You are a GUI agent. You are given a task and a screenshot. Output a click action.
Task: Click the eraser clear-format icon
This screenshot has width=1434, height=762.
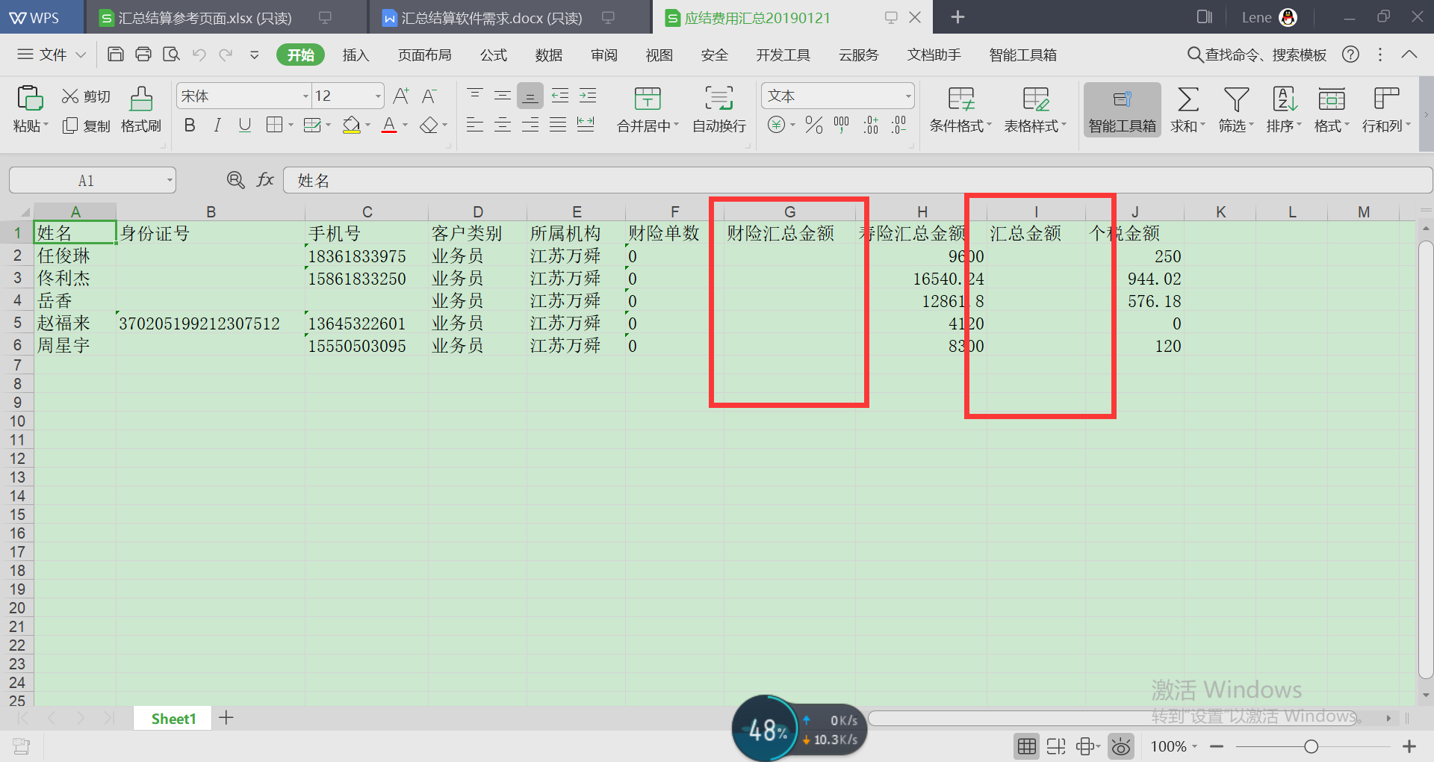point(429,125)
